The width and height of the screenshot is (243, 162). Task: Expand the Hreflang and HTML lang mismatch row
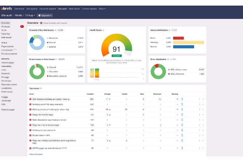point(203,104)
